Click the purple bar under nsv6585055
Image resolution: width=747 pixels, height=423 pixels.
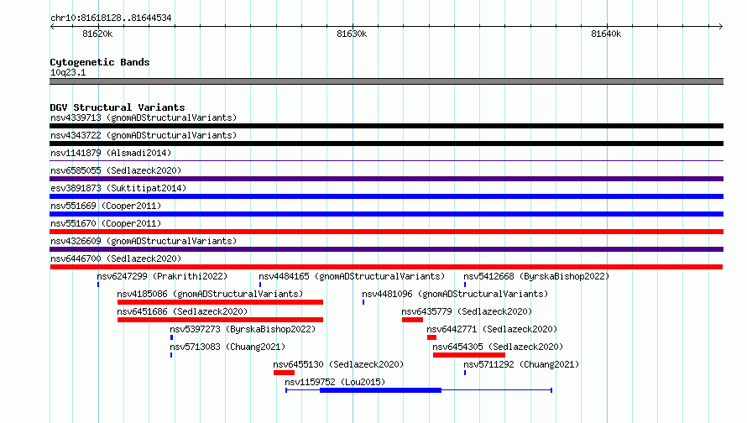pyautogui.click(x=386, y=179)
